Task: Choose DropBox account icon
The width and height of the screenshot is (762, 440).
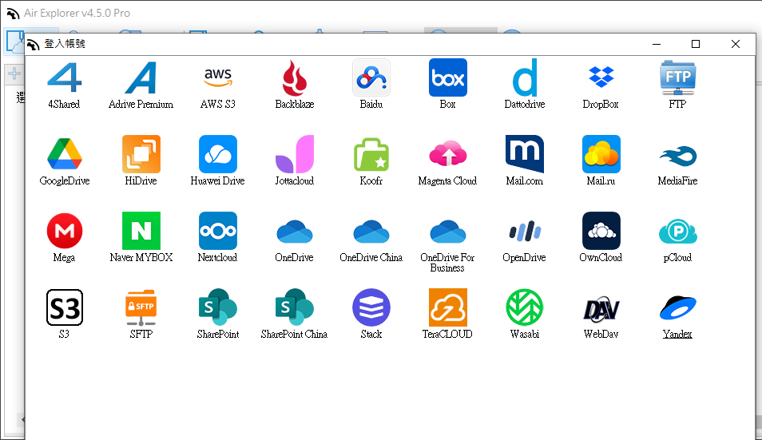Action: click(x=601, y=77)
